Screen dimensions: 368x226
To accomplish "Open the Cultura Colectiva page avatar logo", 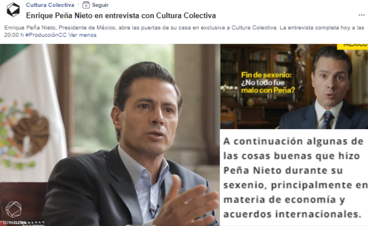I will [x=13, y=10].
